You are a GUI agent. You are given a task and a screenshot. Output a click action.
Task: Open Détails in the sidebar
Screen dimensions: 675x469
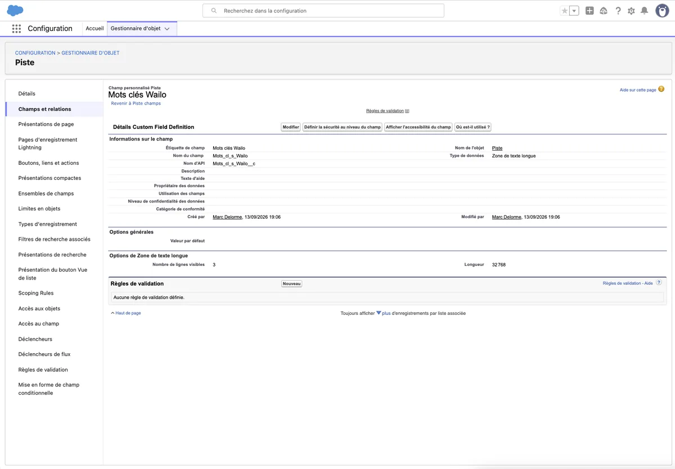coord(27,94)
